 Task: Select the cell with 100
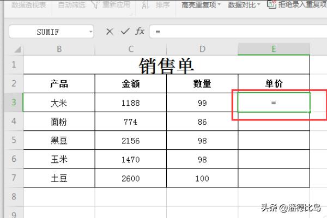pyautogui.click(x=202, y=178)
